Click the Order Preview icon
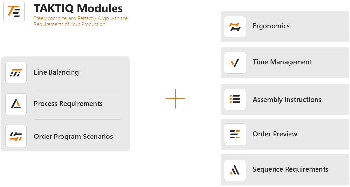Image resolution: width=350 pixels, height=187 pixels. pyautogui.click(x=235, y=134)
